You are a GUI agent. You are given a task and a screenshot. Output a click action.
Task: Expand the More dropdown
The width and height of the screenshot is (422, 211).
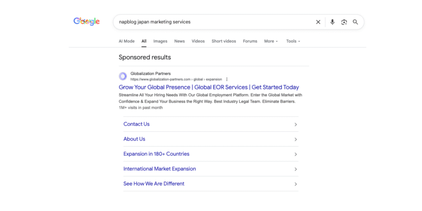(x=271, y=41)
